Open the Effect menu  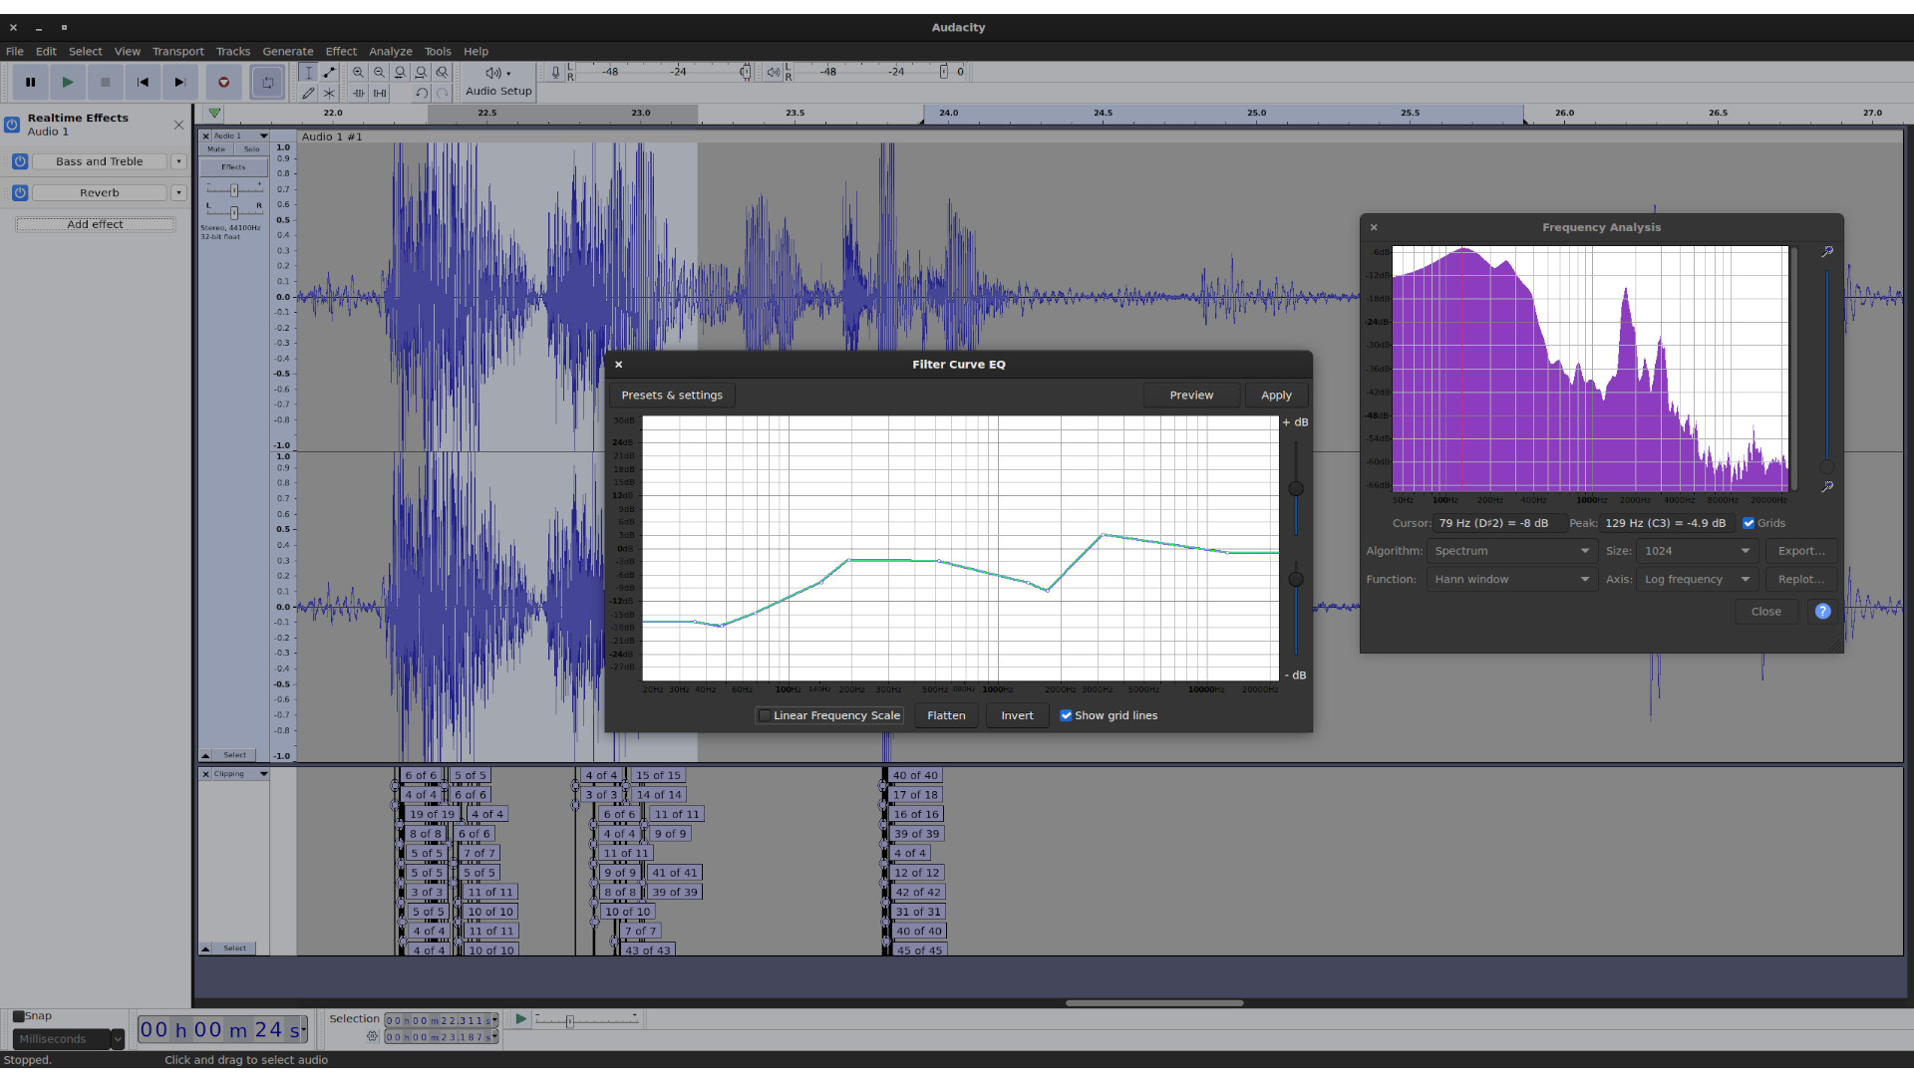(341, 51)
